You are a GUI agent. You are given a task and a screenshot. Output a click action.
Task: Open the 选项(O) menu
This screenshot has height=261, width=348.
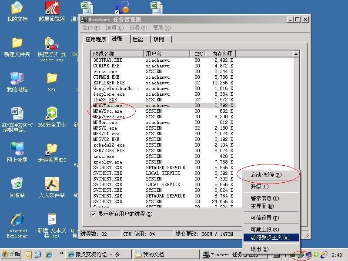coord(114,28)
